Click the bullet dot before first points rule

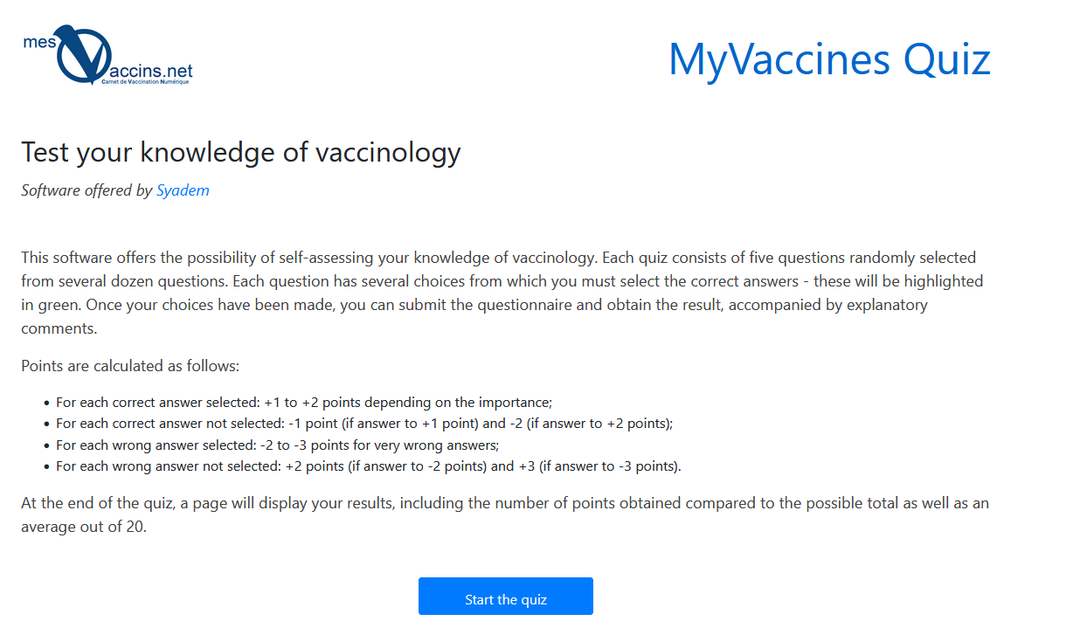click(46, 404)
